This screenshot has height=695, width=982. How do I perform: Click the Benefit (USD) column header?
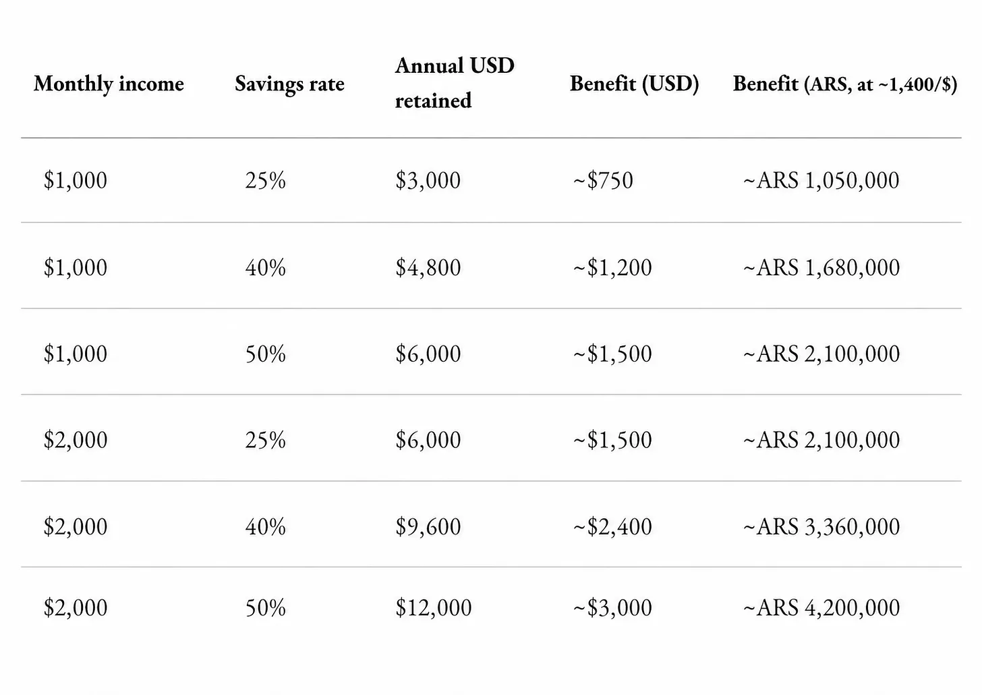pyautogui.click(x=634, y=84)
